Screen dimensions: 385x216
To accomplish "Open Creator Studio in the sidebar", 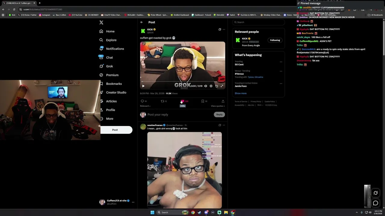I will [x=113, y=92].
